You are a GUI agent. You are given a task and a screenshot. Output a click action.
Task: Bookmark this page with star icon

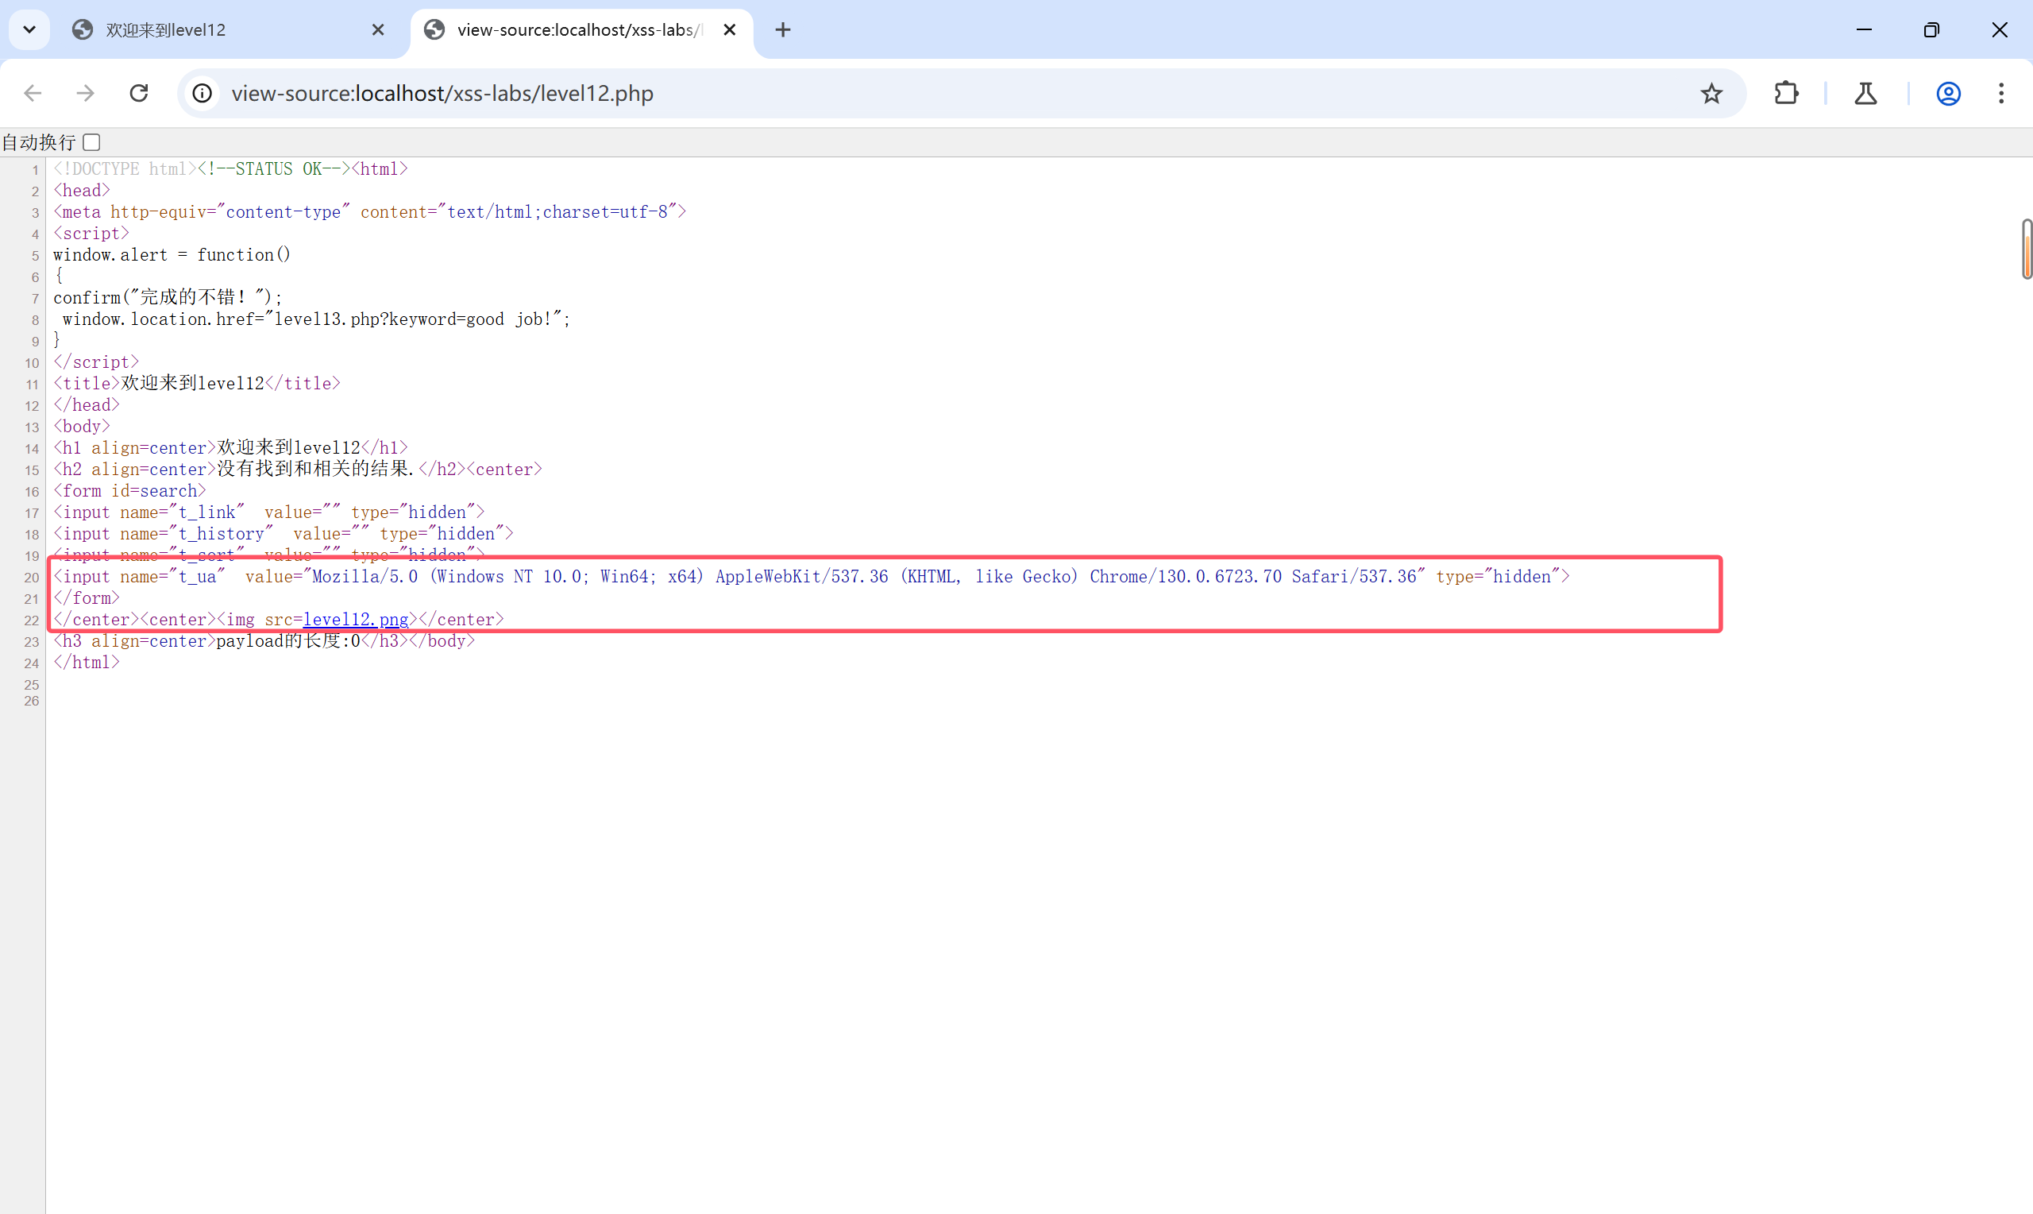tap(1711, 93)
